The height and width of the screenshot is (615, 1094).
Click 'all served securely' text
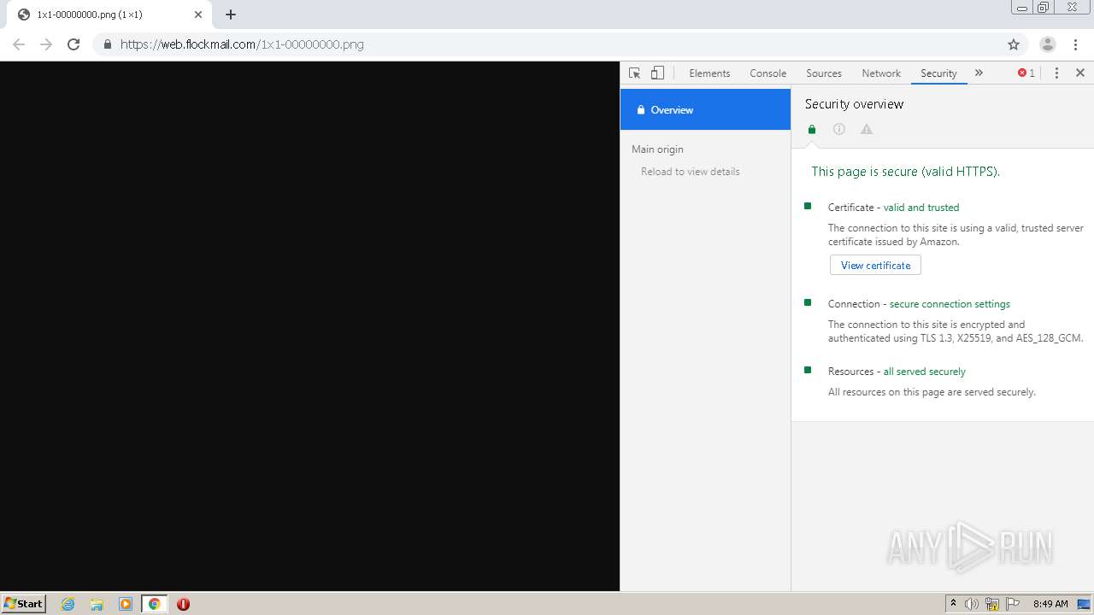925,372
